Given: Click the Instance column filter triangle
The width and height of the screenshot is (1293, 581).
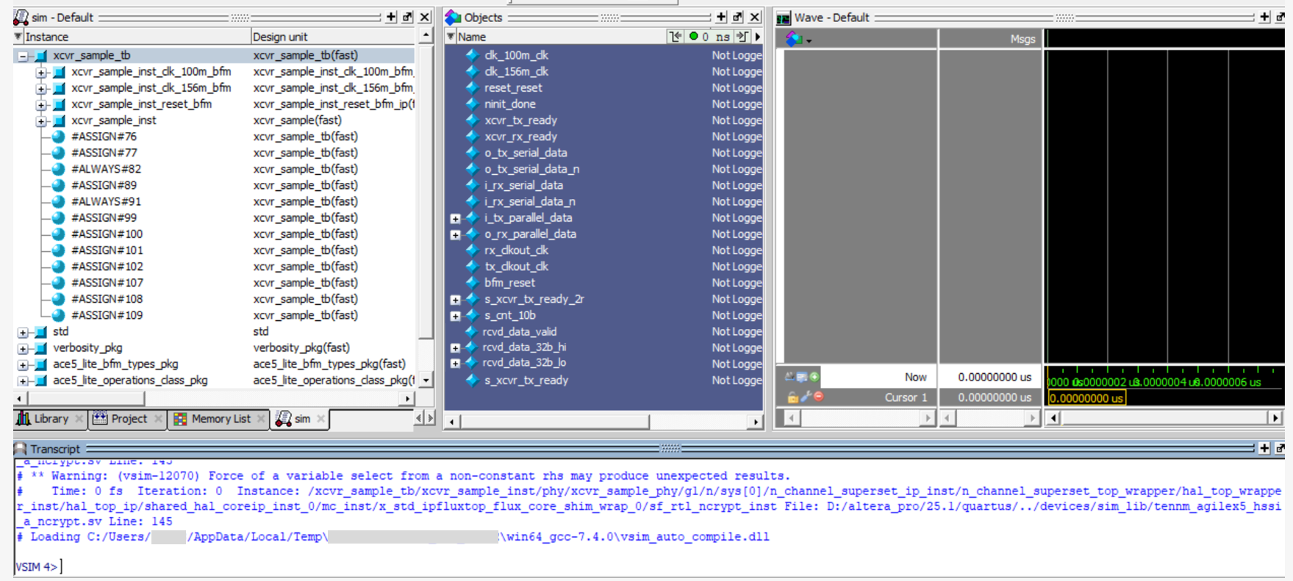Looking at the screenshot, I should pos(18,37).
